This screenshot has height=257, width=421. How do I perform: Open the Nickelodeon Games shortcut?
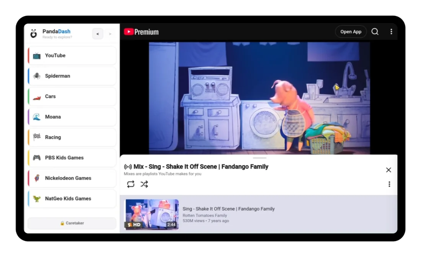pyautogui.click(x=72, y=178)
